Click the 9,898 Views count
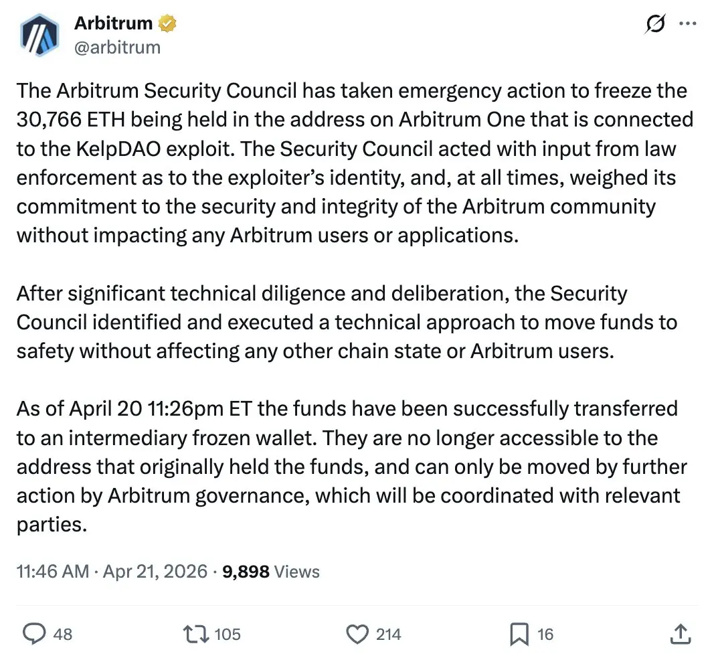 pyautogui.click(x=270, y=572)
